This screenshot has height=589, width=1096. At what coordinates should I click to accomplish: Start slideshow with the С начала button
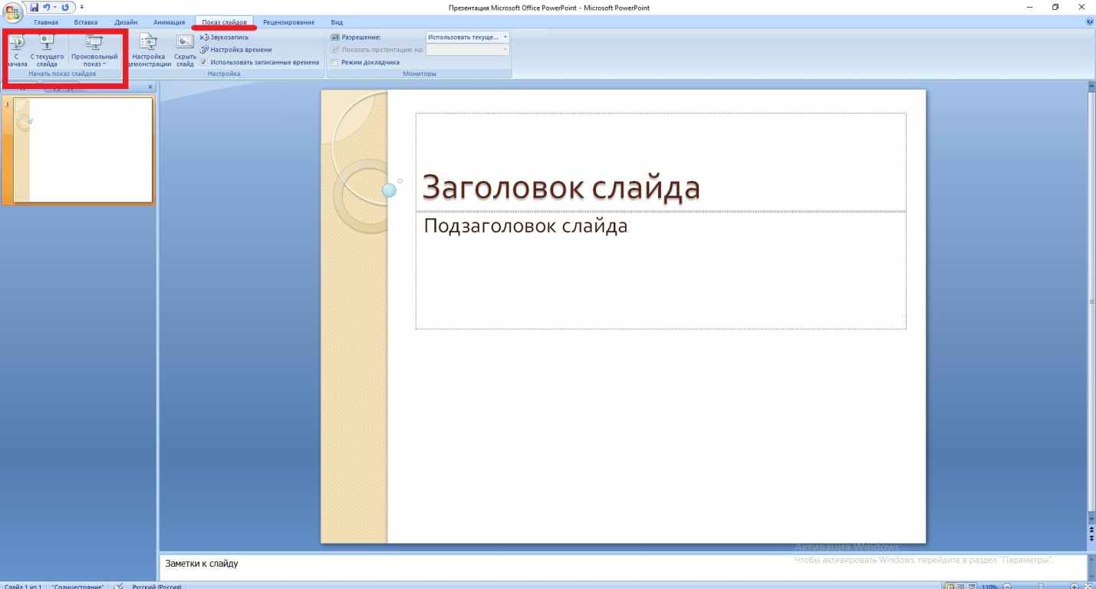17,52
